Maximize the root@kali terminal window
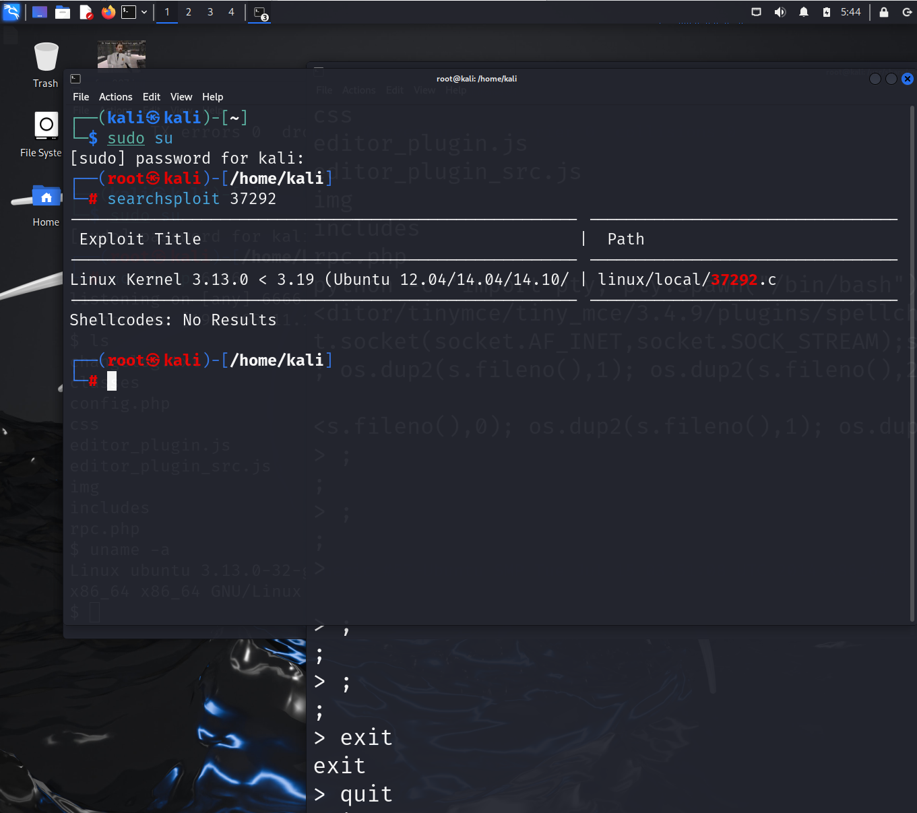This screenshot has width=917, height=813. coord(891,79)
